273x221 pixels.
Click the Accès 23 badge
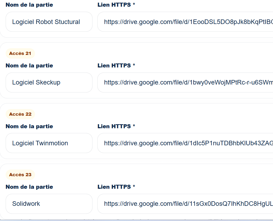[20, 175]
